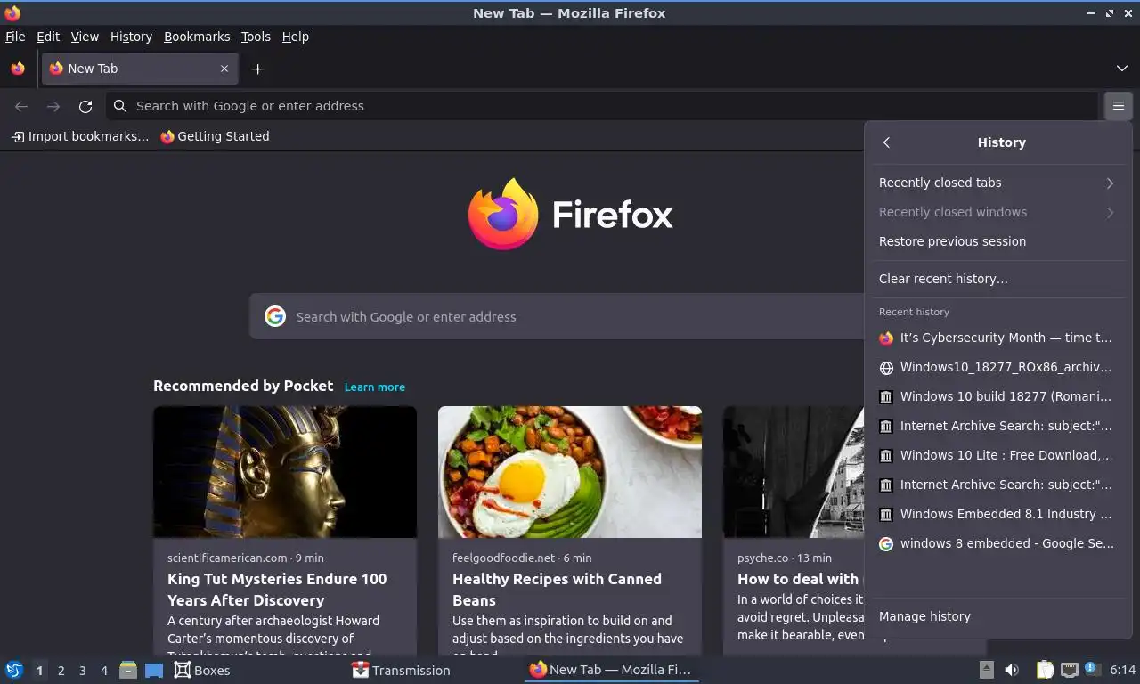Open Getting Started bookmark
Image resolution: width=1140 pixels, height=684 pixels.
pyautogui.click(x=215, y=136)
